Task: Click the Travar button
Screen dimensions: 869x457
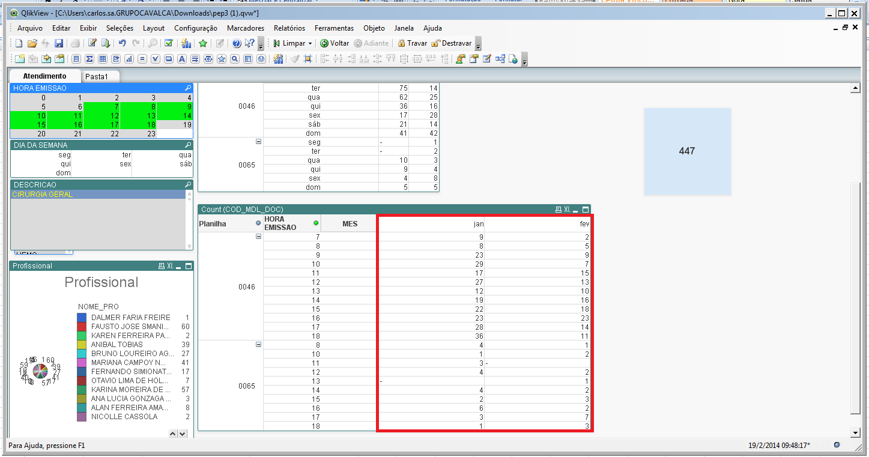Action: pyautogui.click(x=413, y=43)
